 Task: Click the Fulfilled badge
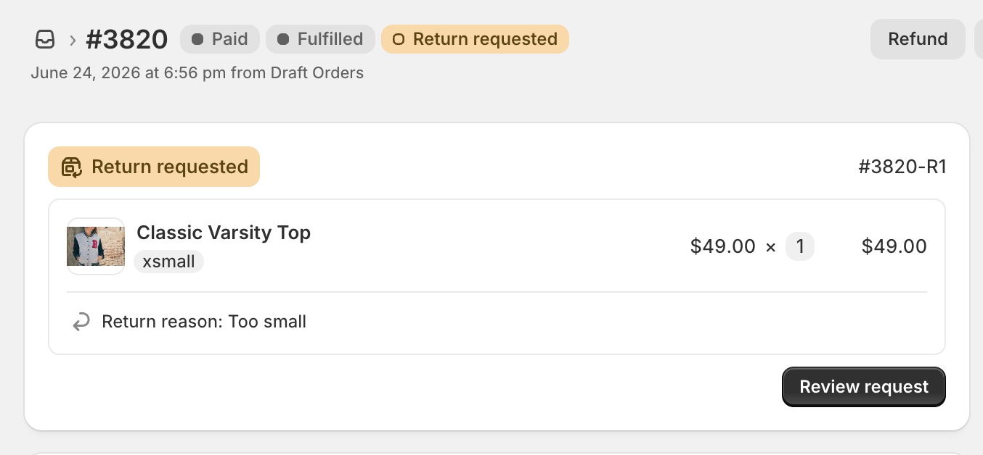pyautogui.click(x=320, y=39)
